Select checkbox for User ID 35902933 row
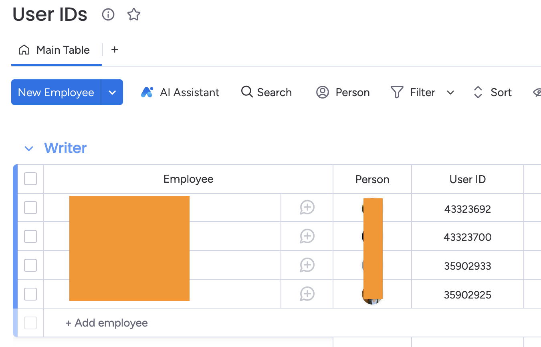This screenshot has width=541, height=347. pyautogui.click(x=30, y=265)
